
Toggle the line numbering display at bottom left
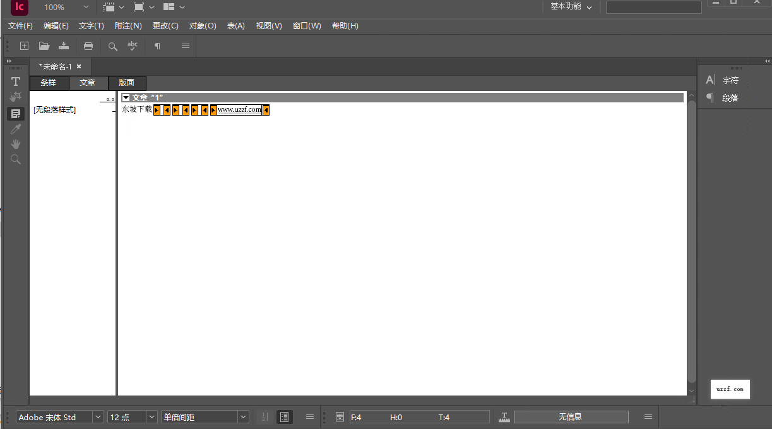264,416
